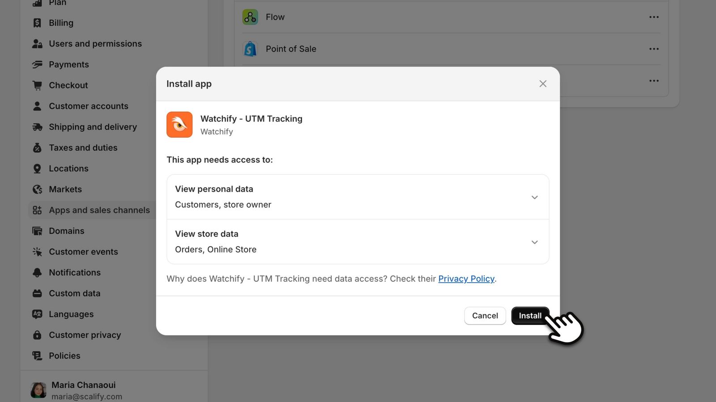
Task: Click the Watchify app icon
Action: pos(179,125)
